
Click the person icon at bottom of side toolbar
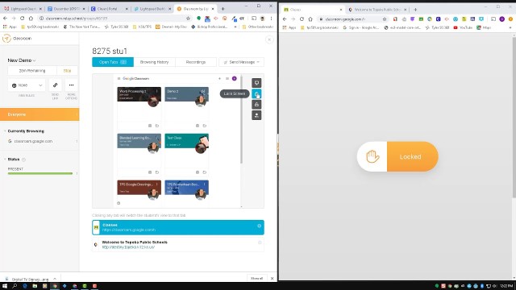click(256, 115)
